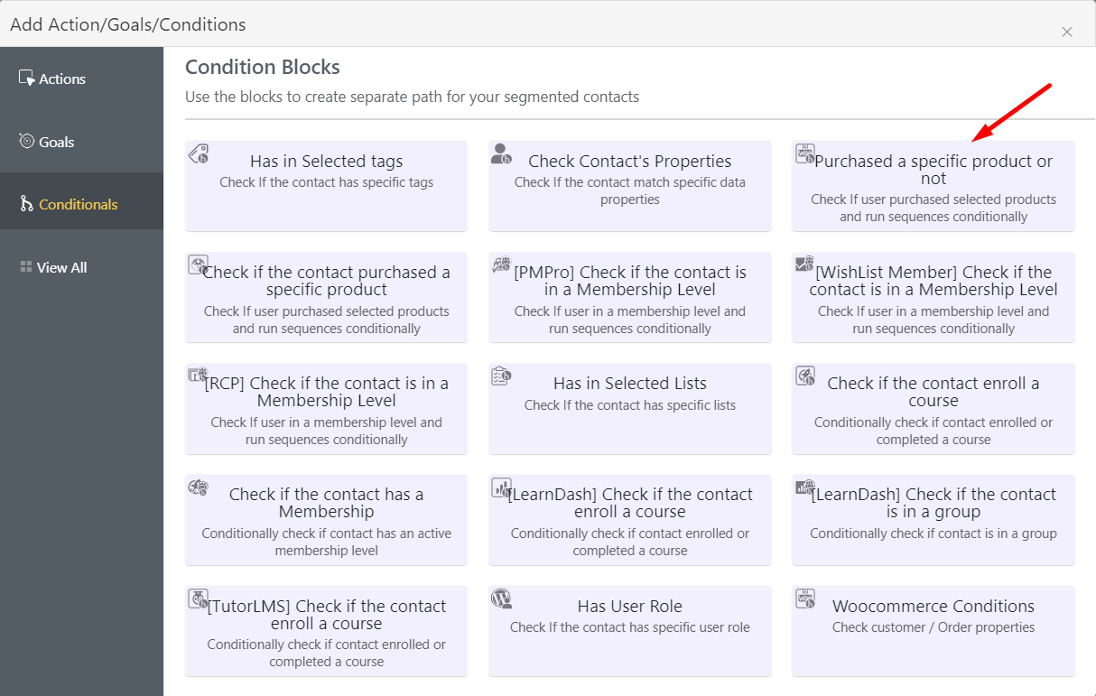The width and height of the screenshot is (1096, 696).
Task: Click the tag icon on Has in Selected tags
Action: pos(198,153)
